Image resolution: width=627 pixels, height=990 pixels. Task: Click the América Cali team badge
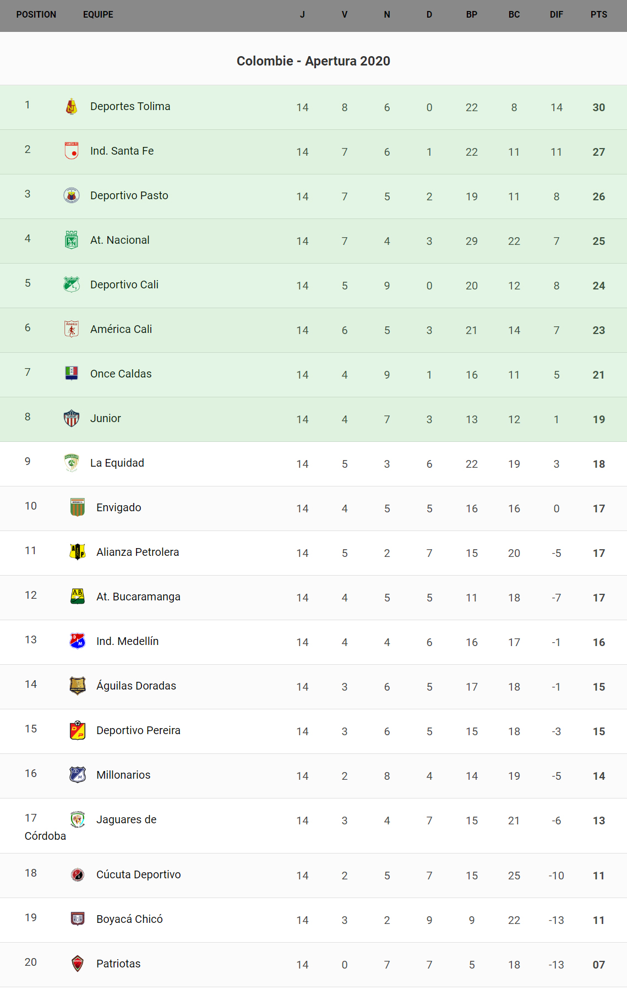click(x=72, y=329)
